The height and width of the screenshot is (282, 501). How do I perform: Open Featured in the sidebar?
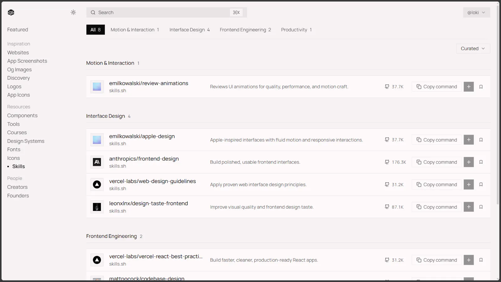pos(18,30)
